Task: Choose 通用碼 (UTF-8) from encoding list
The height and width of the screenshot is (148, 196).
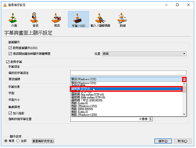Action: [126, 89]
